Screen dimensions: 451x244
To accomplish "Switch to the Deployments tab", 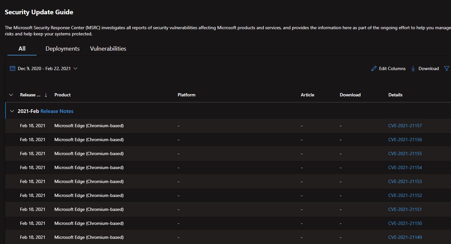I will pos(63,49).
